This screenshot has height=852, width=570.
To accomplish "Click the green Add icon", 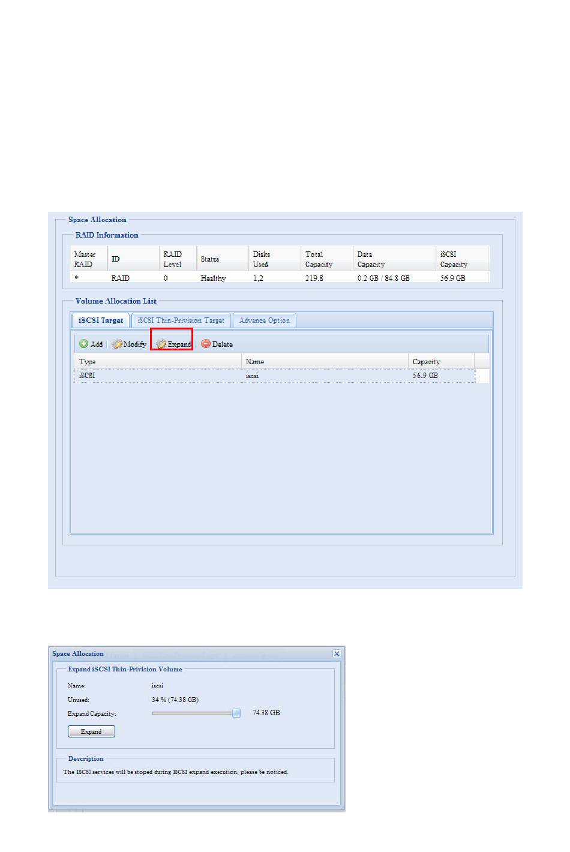I will pyautogui.click(x=84, y=344).
